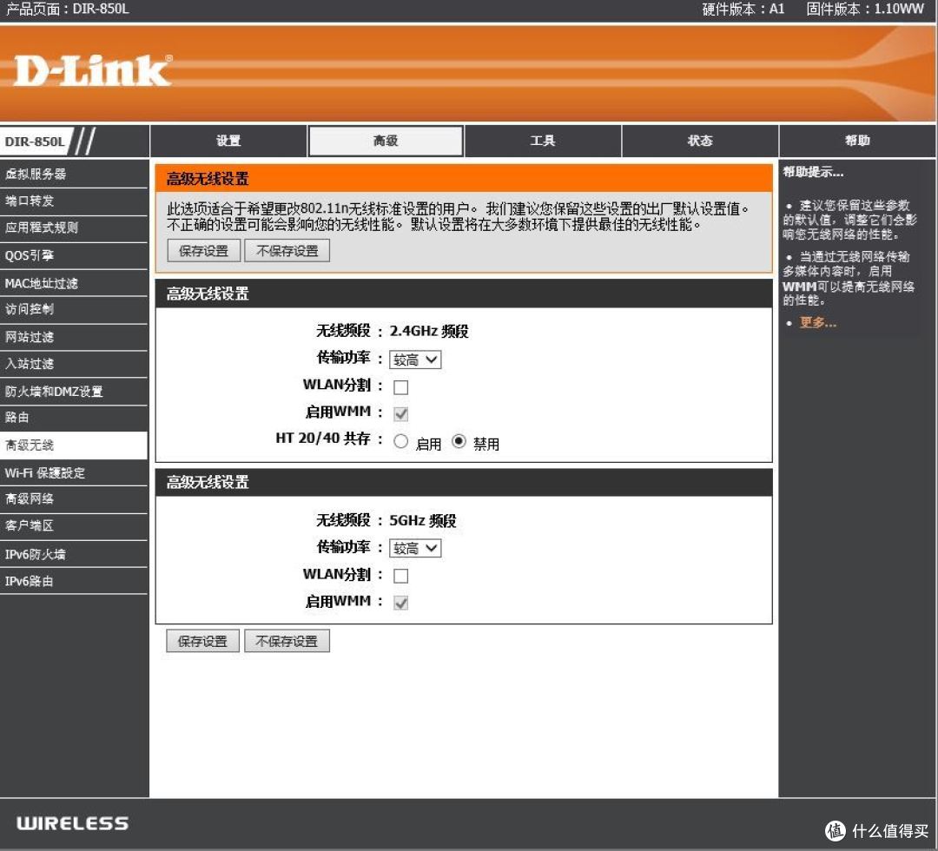Open the 工具 tab
The image size is (938, 851).
point(543,141)
